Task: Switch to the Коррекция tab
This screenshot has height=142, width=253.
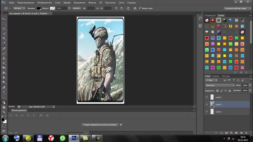Action: tap(210, 15)
